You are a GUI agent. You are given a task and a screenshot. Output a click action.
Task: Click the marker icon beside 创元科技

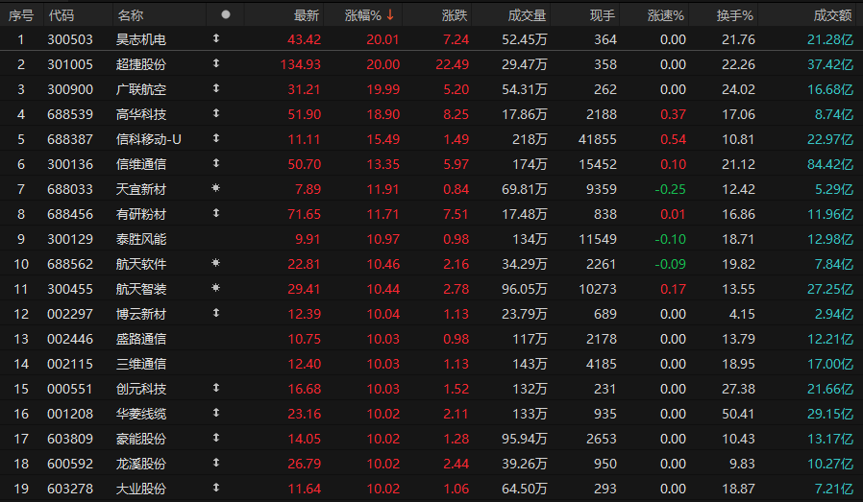[x=216, y=388]
